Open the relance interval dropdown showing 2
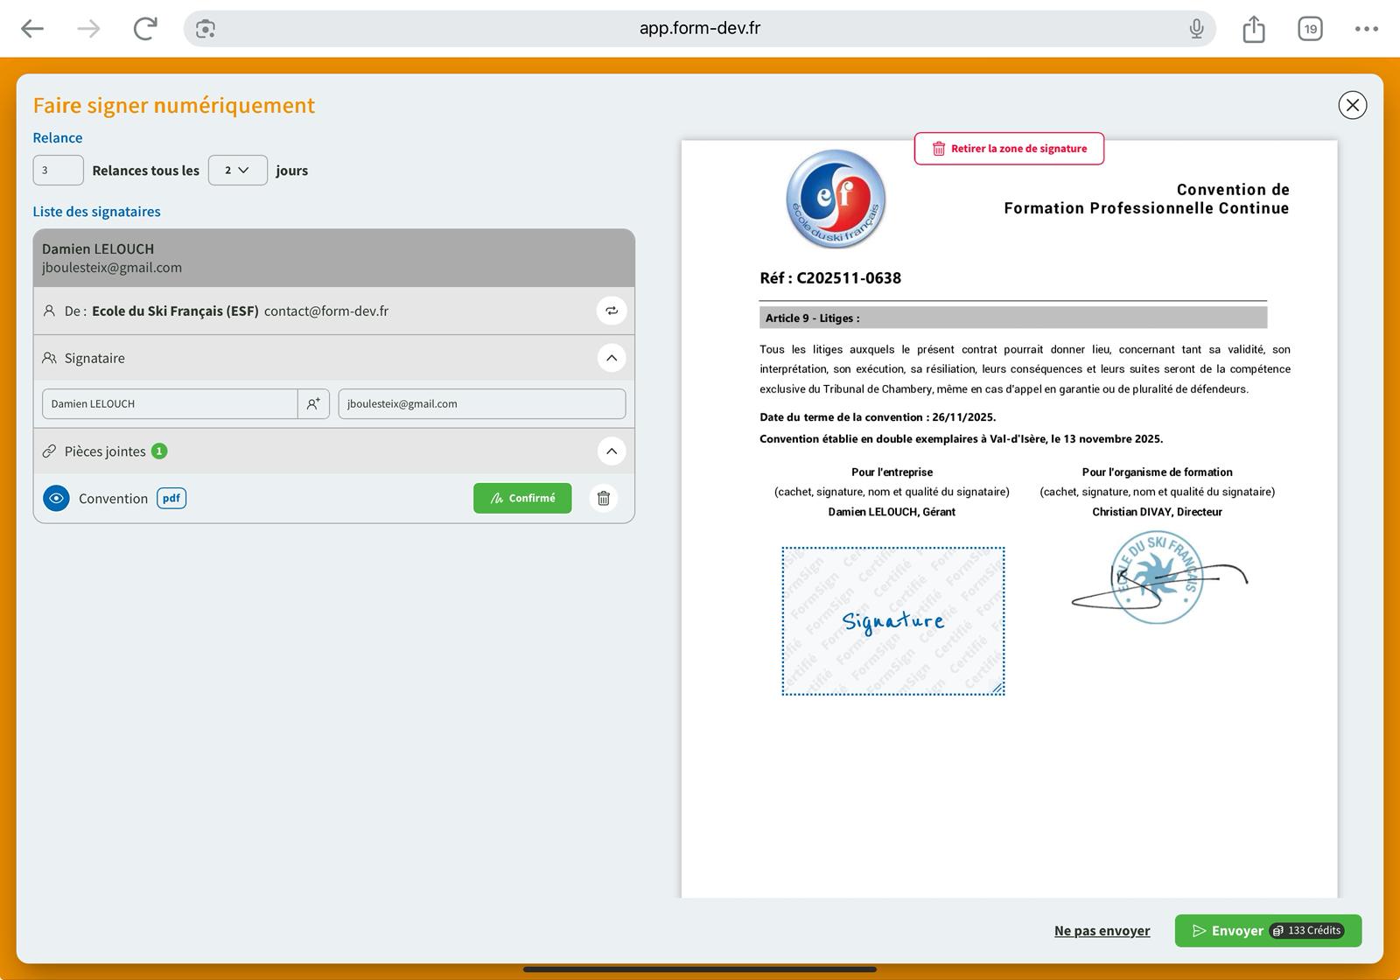This screenshot has width=1400, height=980. tap(237, 170)
